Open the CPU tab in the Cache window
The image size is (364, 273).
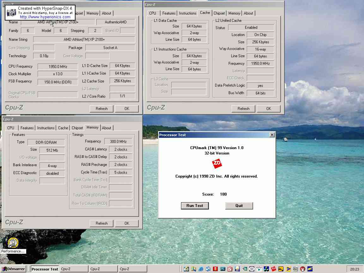pos(153,13)
